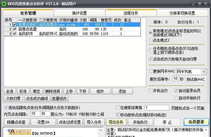Click the 成功 column header
Screen dimensions: 211x137
(x=118, y=20)
